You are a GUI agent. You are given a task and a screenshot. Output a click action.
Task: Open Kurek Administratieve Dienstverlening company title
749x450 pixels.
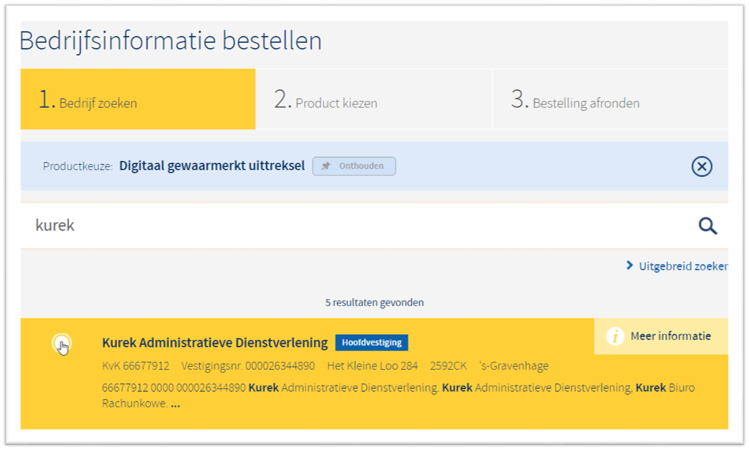pos(214,343)
